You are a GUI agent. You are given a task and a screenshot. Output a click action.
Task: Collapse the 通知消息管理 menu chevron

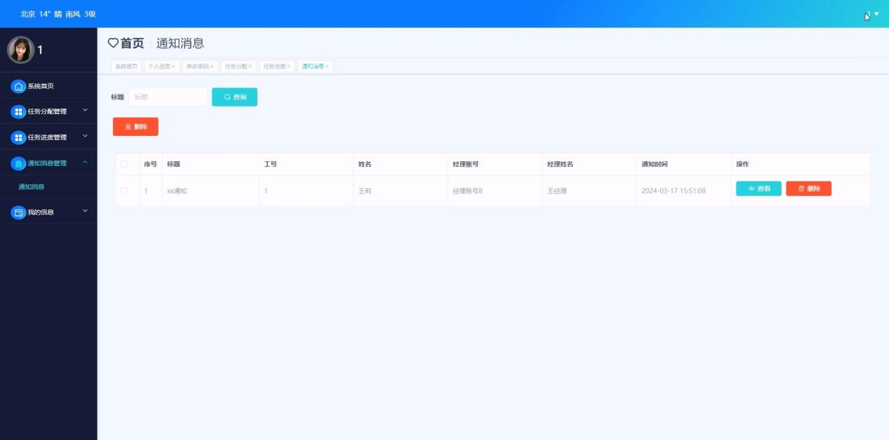point(85,163)
